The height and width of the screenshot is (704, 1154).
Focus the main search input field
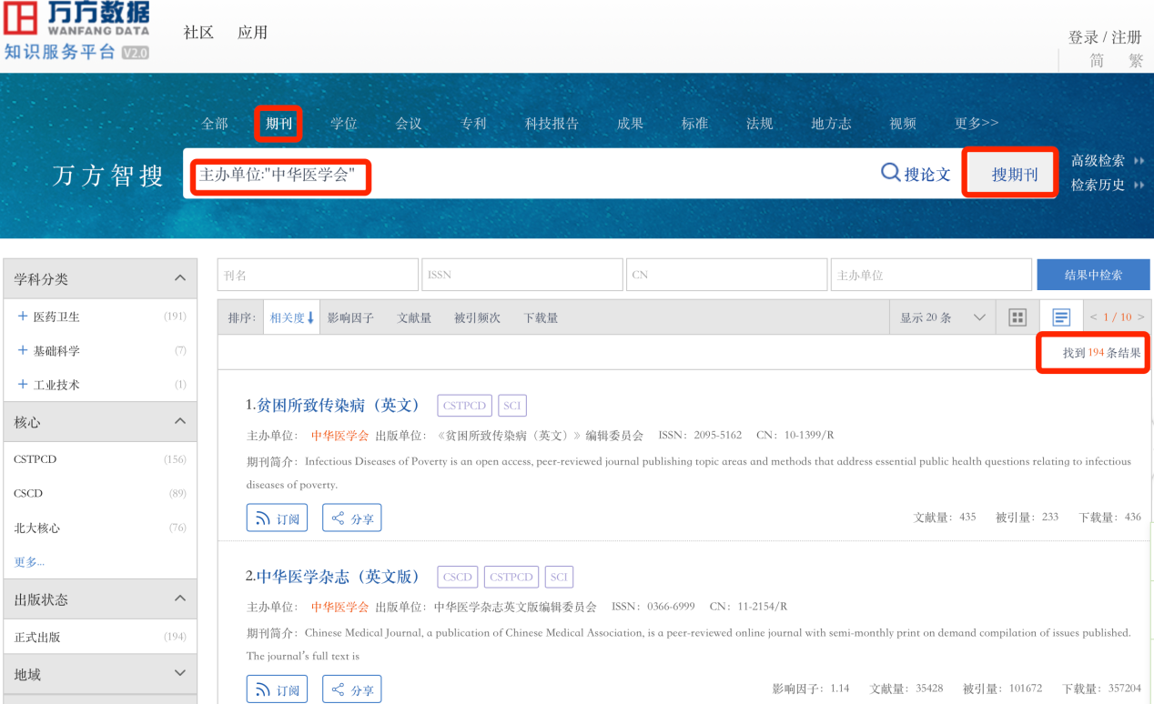[x=528, y=174]
